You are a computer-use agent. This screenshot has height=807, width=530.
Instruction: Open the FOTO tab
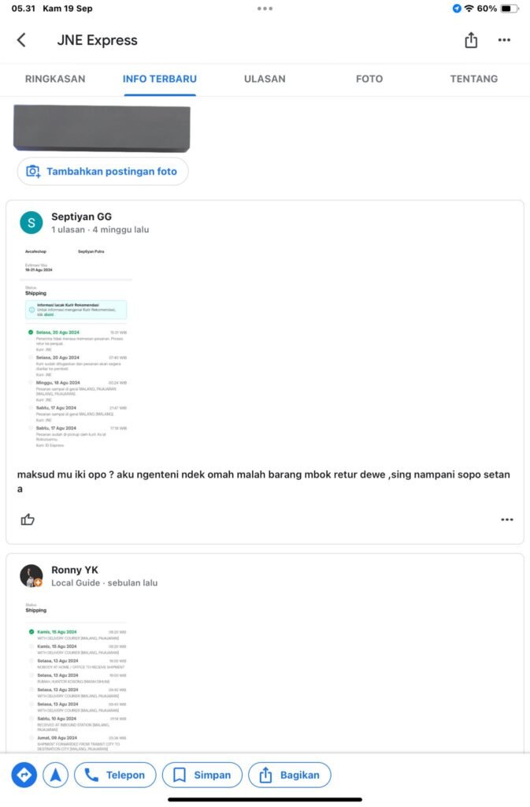(369, 79)
